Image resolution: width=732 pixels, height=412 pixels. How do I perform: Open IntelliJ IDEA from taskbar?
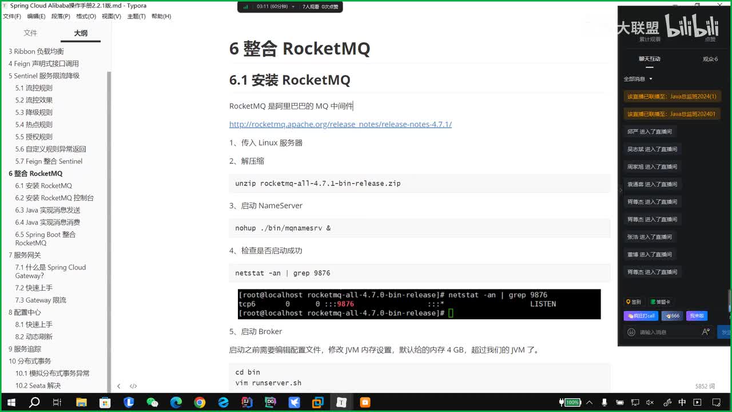pos(246,402)
